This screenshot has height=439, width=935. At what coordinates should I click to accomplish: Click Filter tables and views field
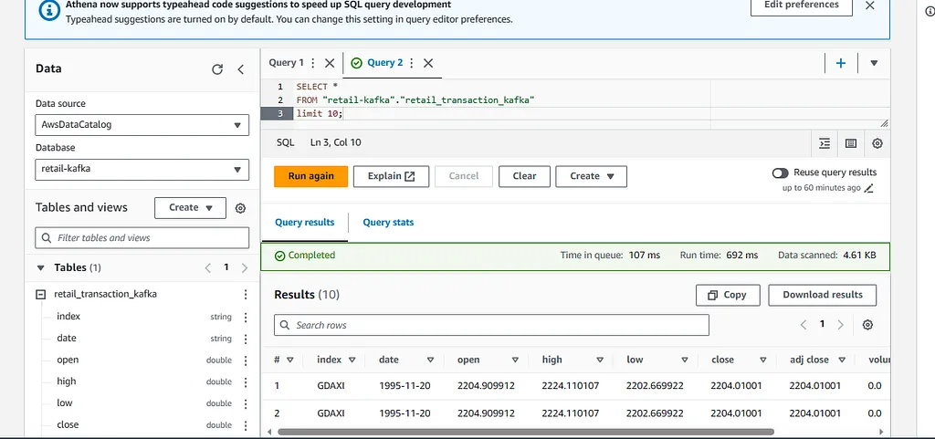[142, 237]
